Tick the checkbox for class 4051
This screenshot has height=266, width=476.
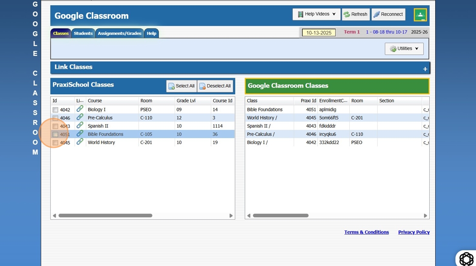pos(55,135)
